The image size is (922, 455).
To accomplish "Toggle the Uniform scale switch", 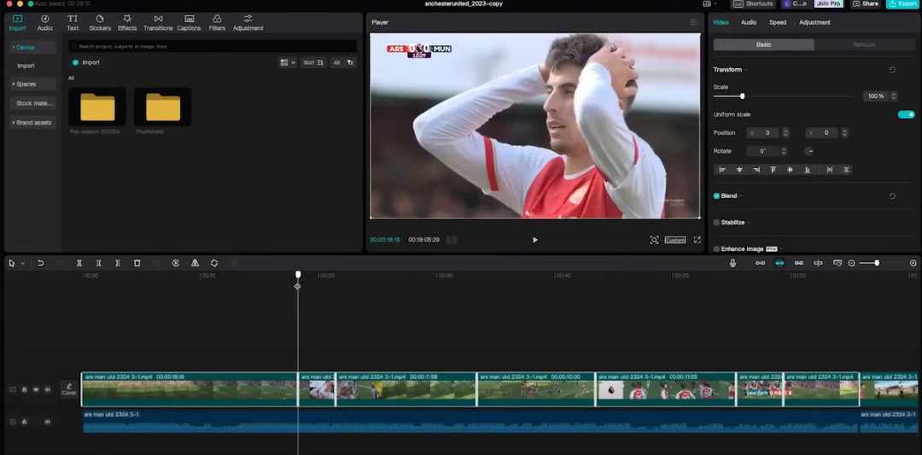I will (x=906, y=114).
